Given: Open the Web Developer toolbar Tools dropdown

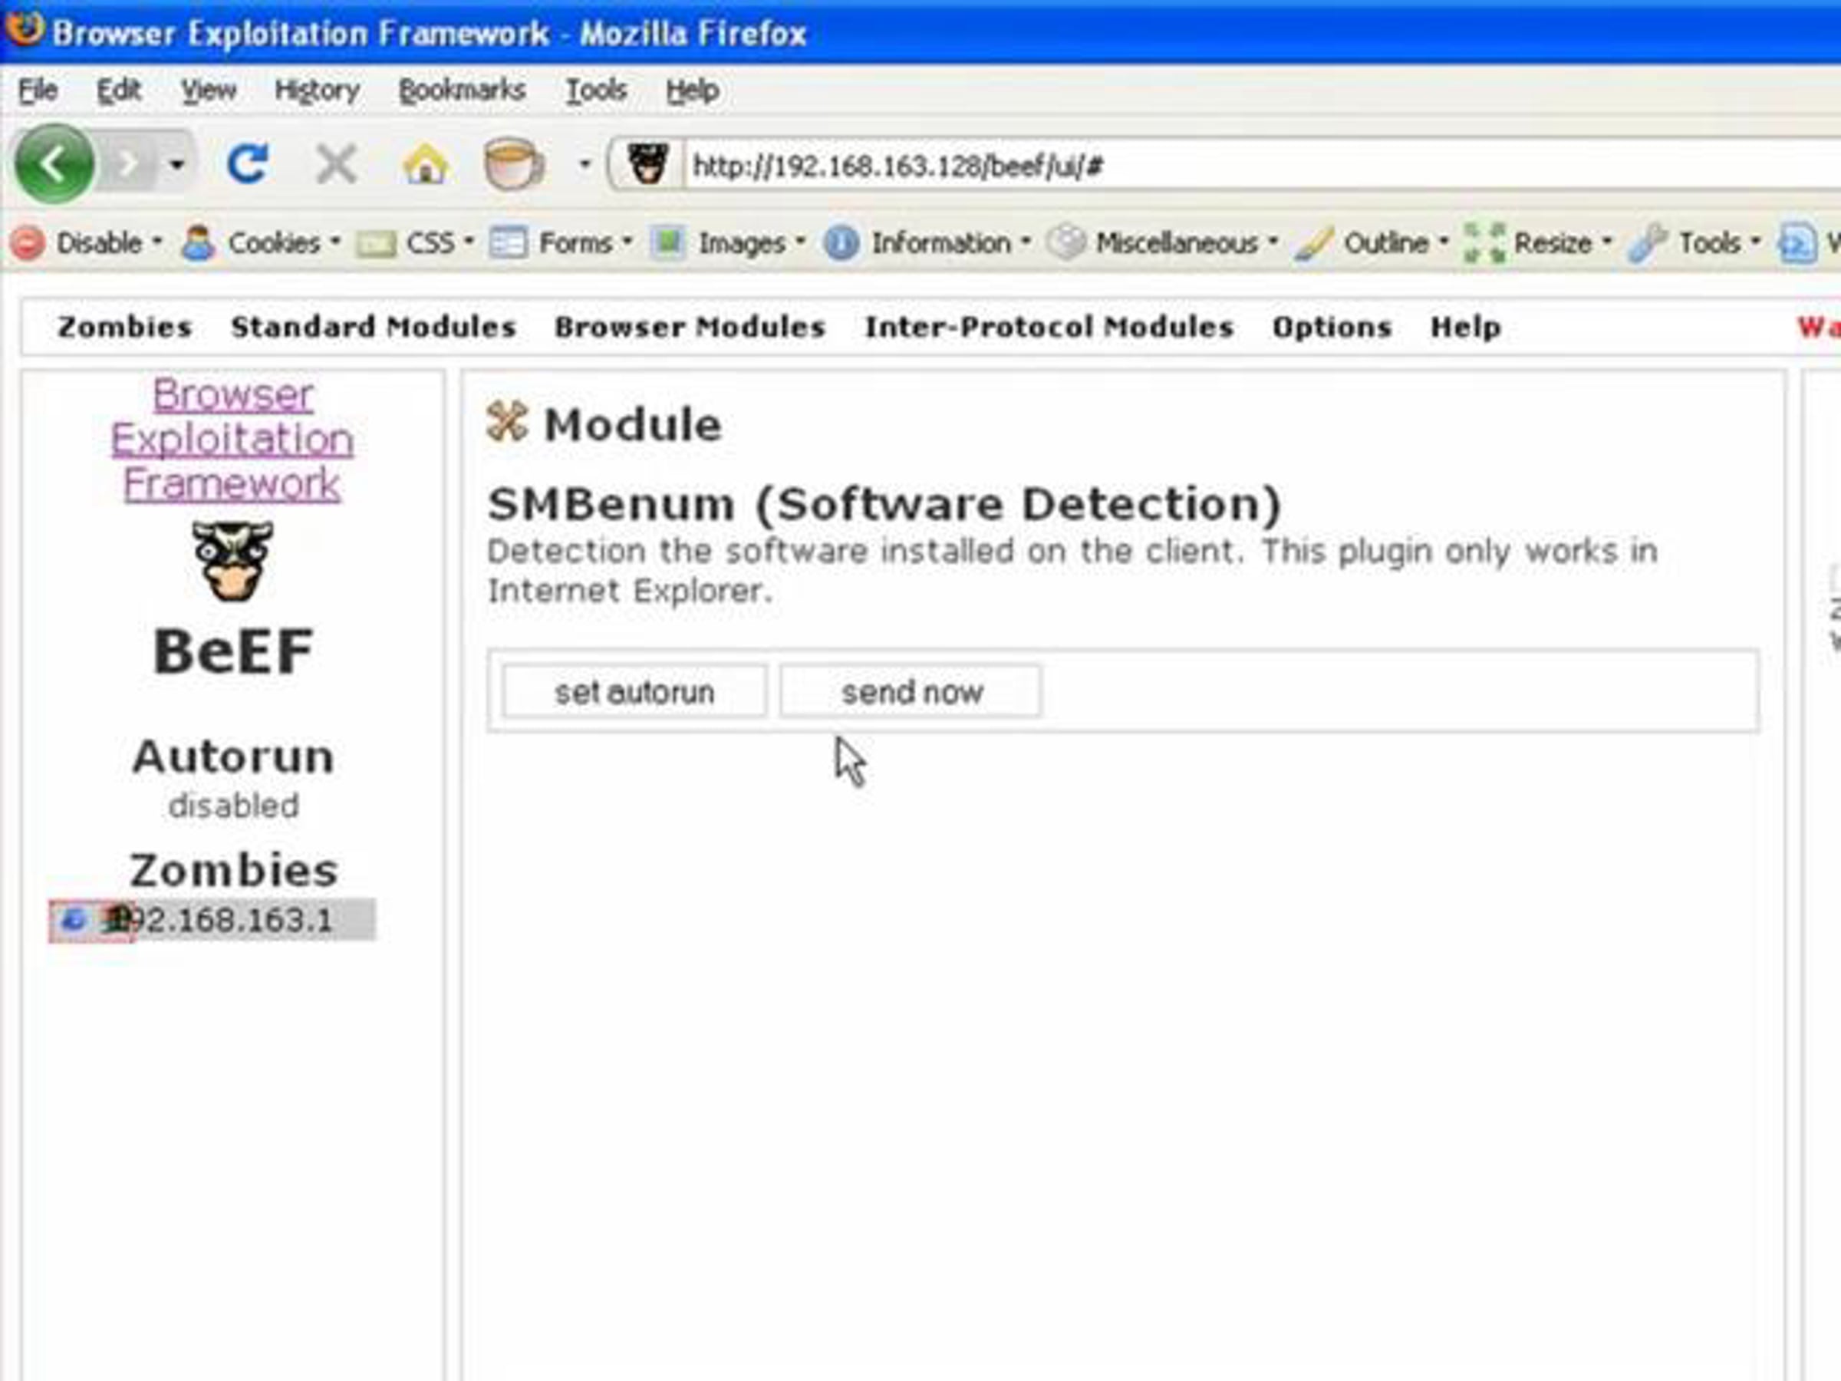Looking at the screenshot, I should [x=1694, y=243].
